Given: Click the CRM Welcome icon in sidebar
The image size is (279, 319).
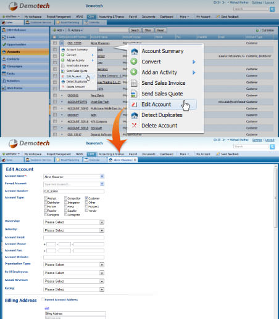Looking at the screenshot, I should coord(4,30).
